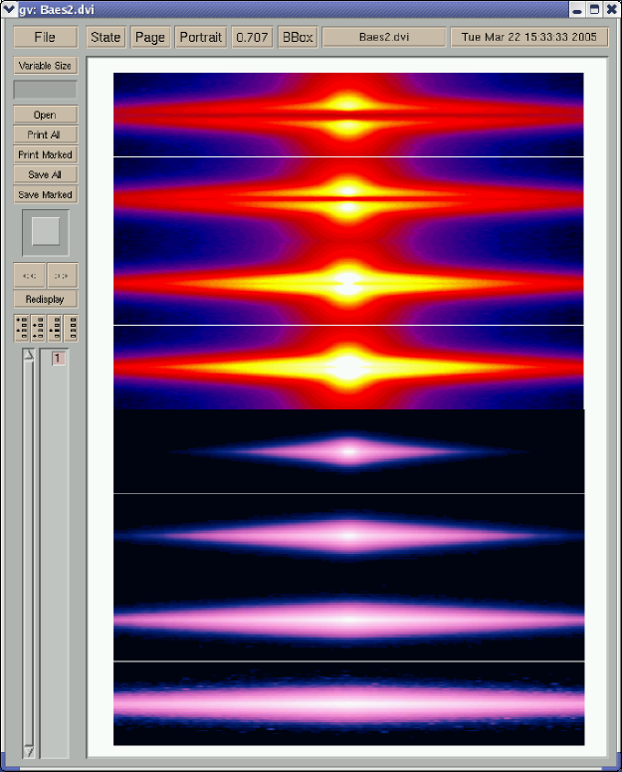622x772 pixels.
Task: Open the 0.707 scale dropdown
Action: [x=252, y=37]
